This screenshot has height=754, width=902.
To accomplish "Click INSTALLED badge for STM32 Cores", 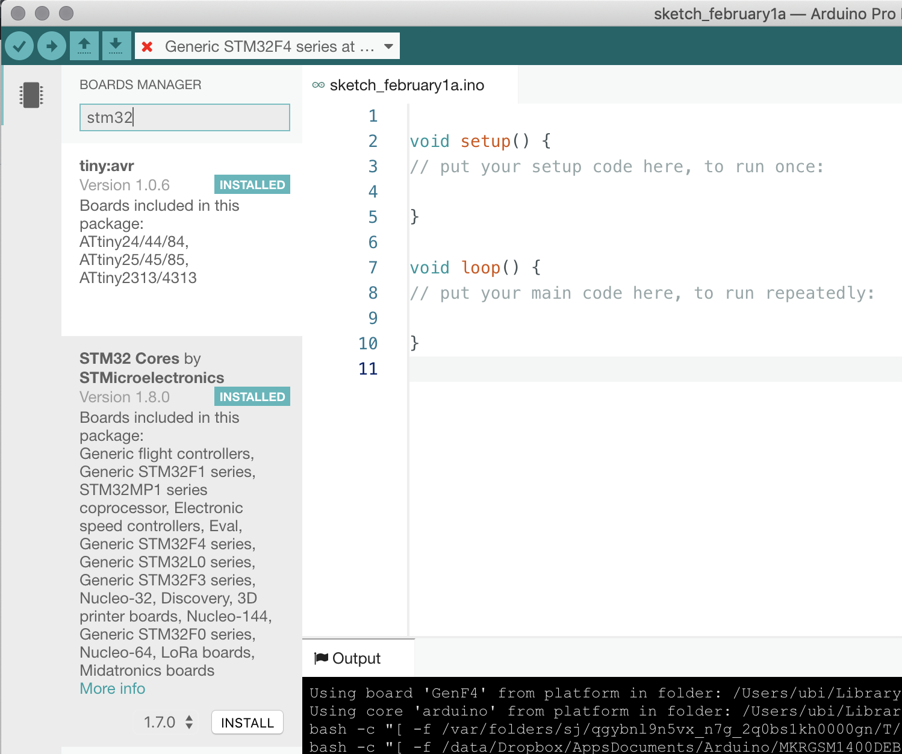I will pos(252,397).
